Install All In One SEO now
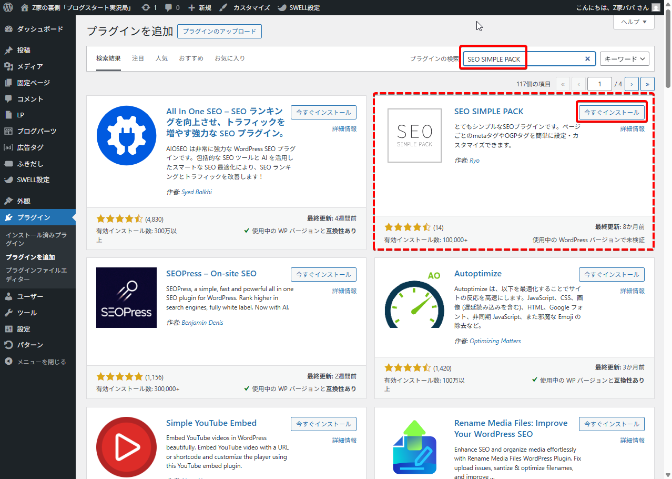Image resolution: width=672 pixels, height=479 pixels. coord(323,112)
